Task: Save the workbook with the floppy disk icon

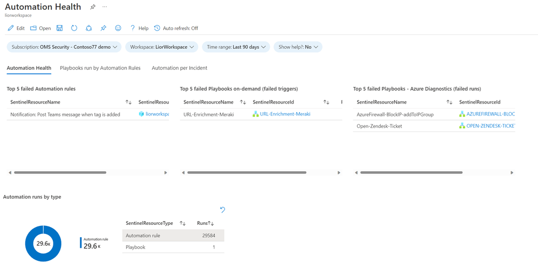Action: click(59, 28)
